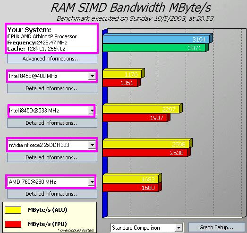Image resolution: width=247 pixels, height=233 pixels.
Task: Click the red MByte/s (FPU) legend swatch
Action: click(13, 224)
